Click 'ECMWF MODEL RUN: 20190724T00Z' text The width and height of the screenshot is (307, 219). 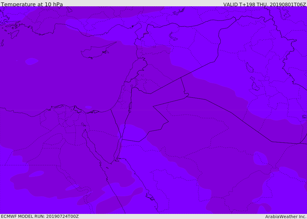coord(40,216)
